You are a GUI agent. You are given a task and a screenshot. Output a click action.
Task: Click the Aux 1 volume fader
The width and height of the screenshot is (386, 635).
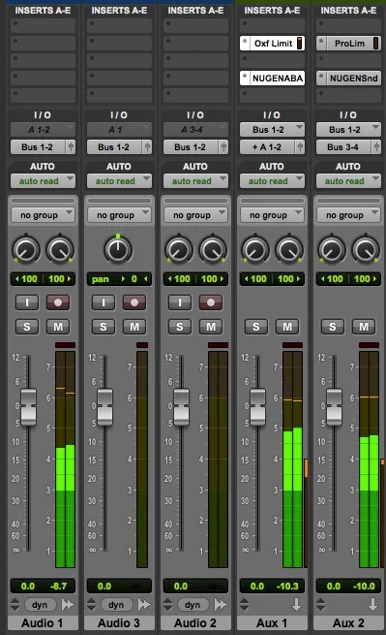point(257,406)
